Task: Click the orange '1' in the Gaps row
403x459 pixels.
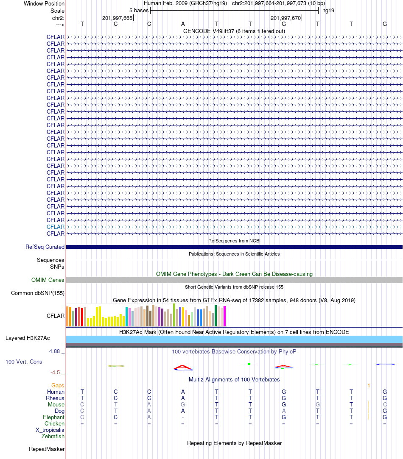Action: click(x=369, y=386)
